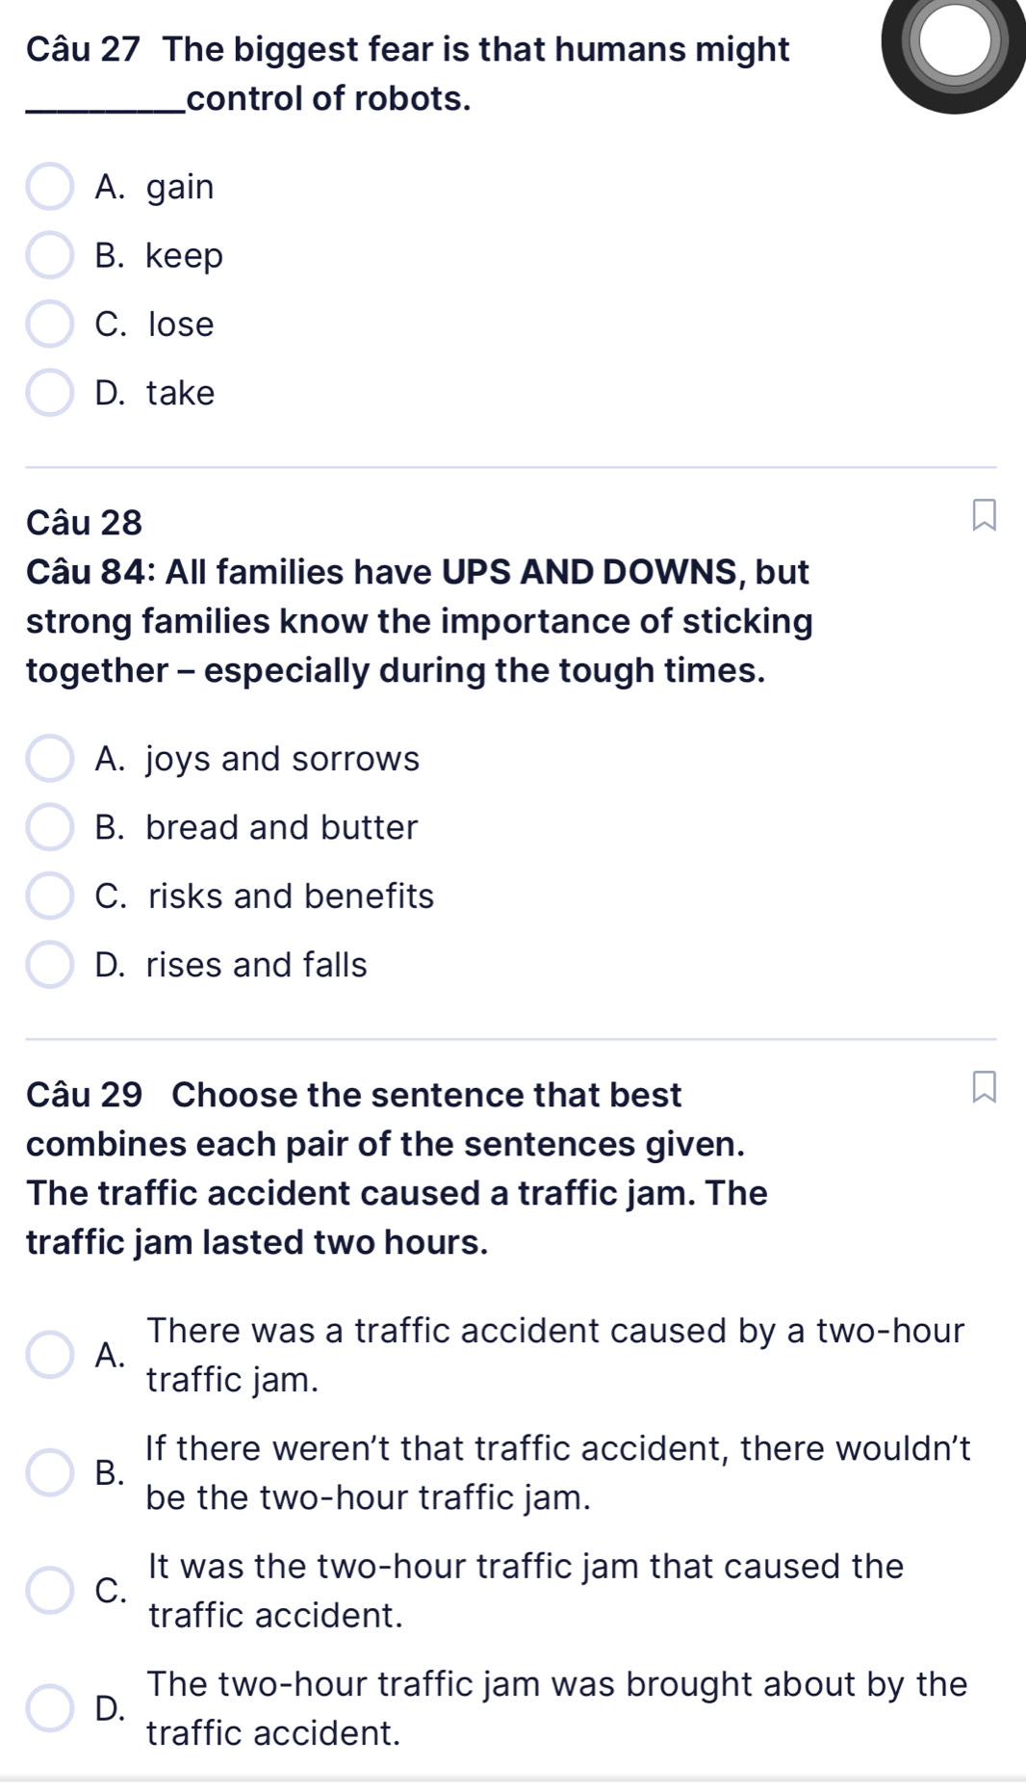This screenshot has height=1792, width=1026.
Task: Click the Câu 27 question text
Action: tap(408, 73)
